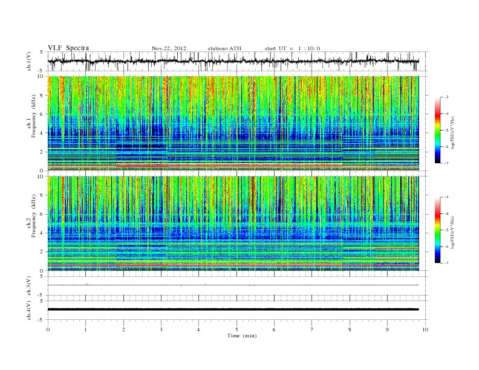Click the time axis tick label "10" under the plot
479x370 pixels.
[425, 329]
